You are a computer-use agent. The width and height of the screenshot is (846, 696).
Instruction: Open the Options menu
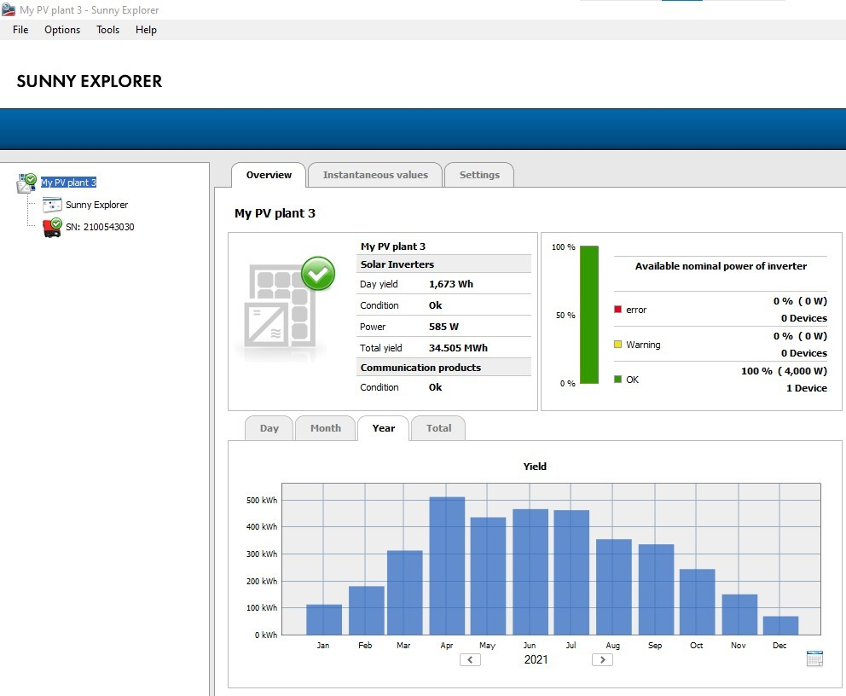pyautogui.click(x=62, y=30)
